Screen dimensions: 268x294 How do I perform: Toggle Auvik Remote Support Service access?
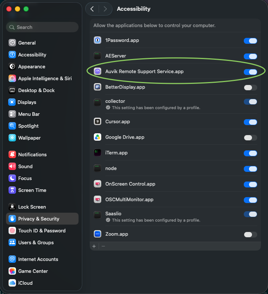point(251,72)
